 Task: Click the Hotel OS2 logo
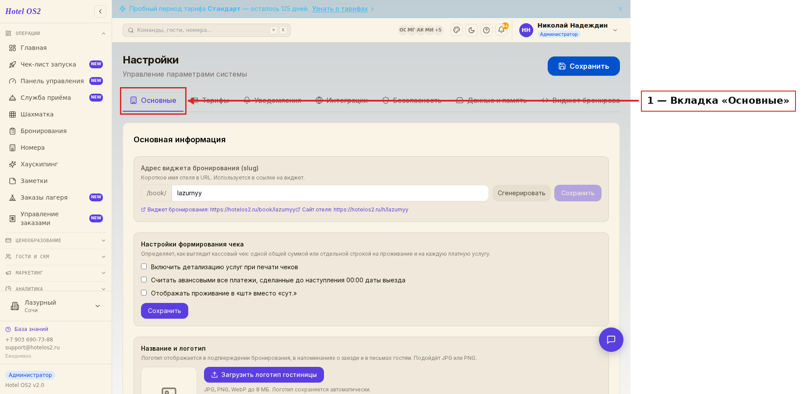point(23,11)
